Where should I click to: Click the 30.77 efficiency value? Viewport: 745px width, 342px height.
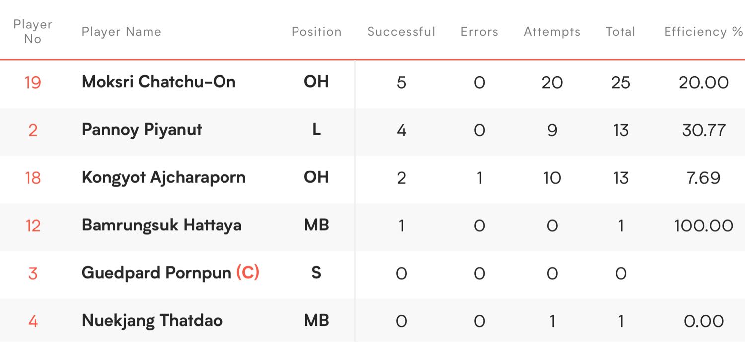click(704, 130)
